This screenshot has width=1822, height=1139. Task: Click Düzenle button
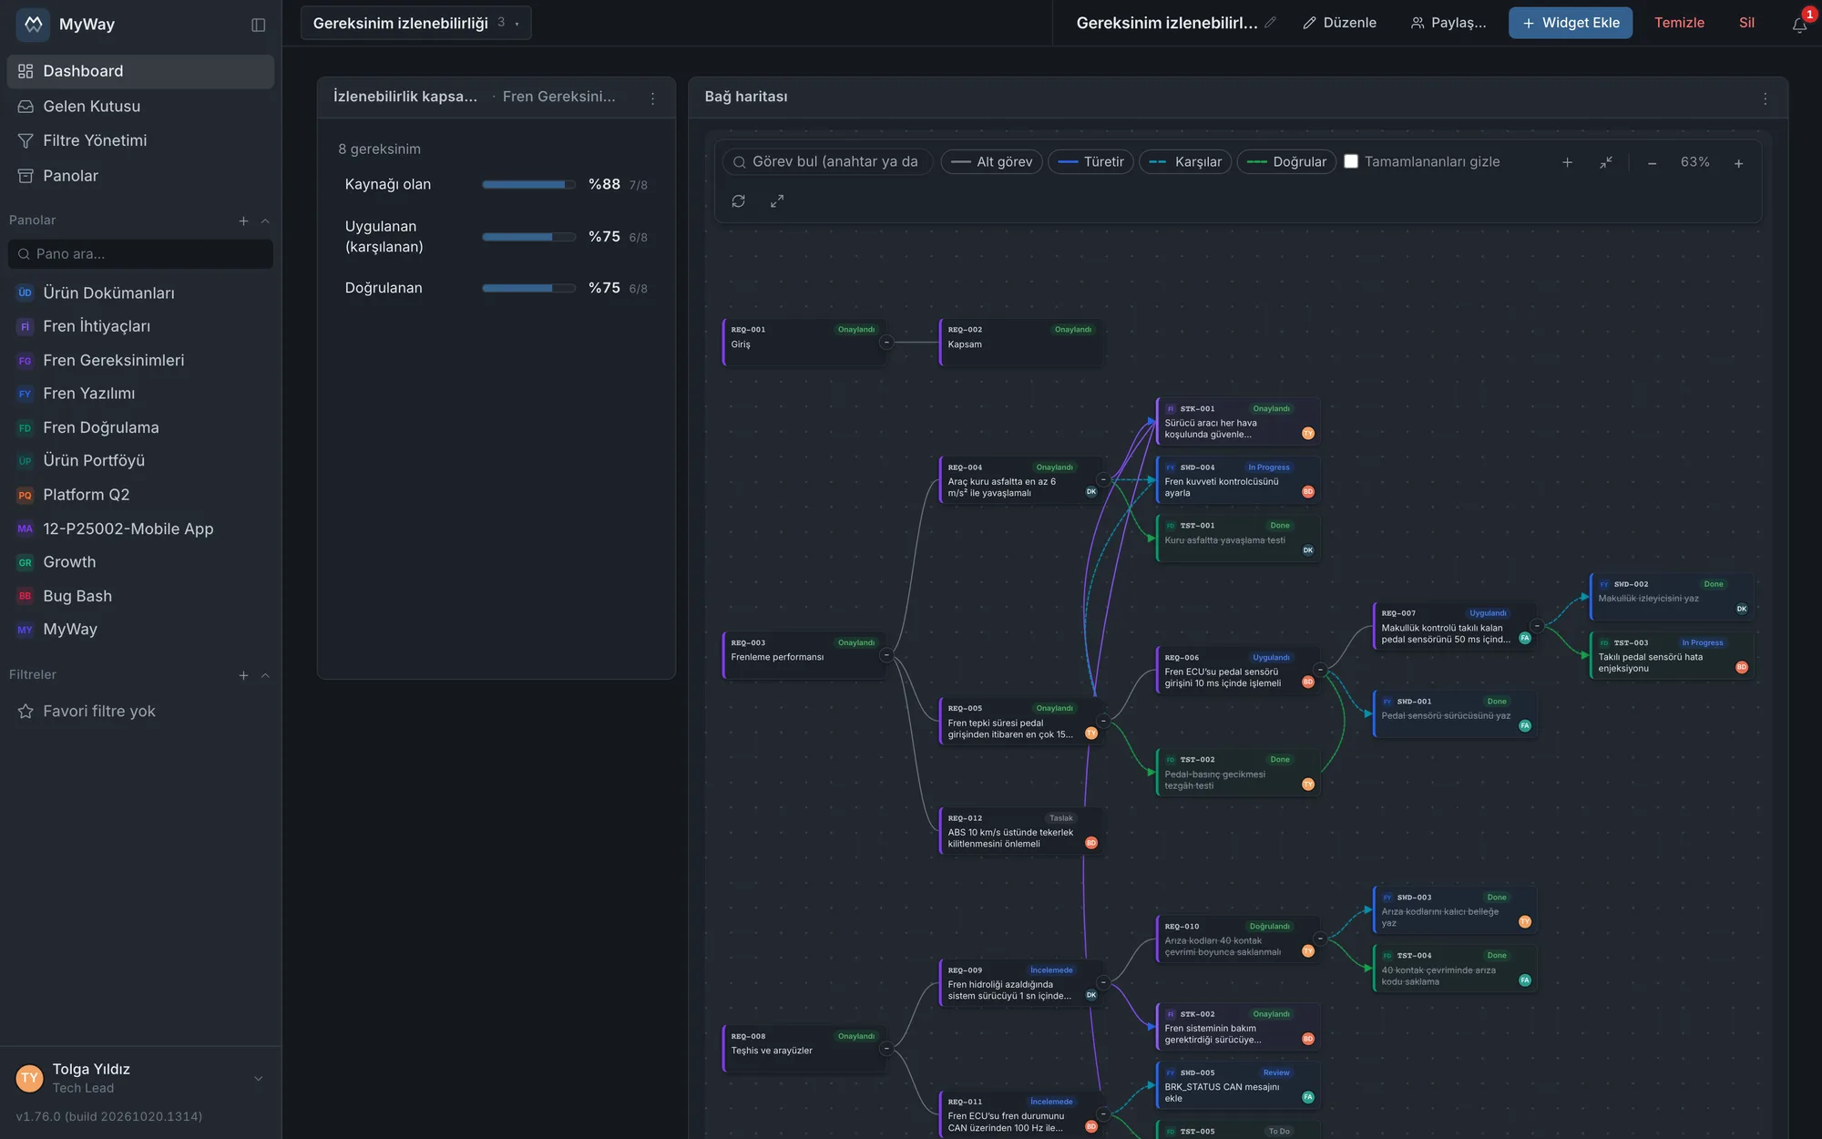[1339, 23]
